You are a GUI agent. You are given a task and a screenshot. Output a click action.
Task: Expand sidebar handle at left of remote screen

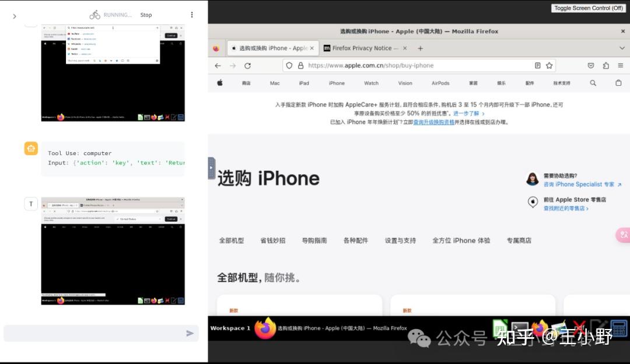pyautogui.click(x=211, y=168)
